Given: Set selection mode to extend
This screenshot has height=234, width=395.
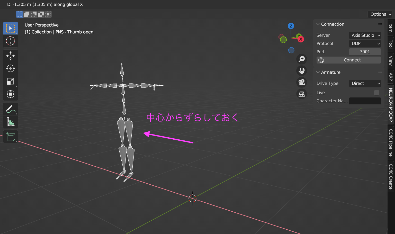Looking at the screenshot, I should [27, 14].
